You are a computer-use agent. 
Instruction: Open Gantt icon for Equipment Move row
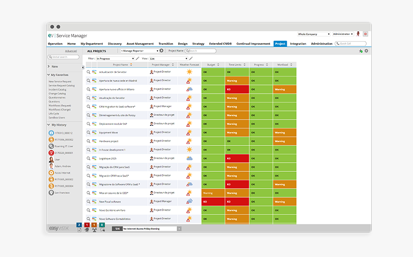tap(94, 133)
